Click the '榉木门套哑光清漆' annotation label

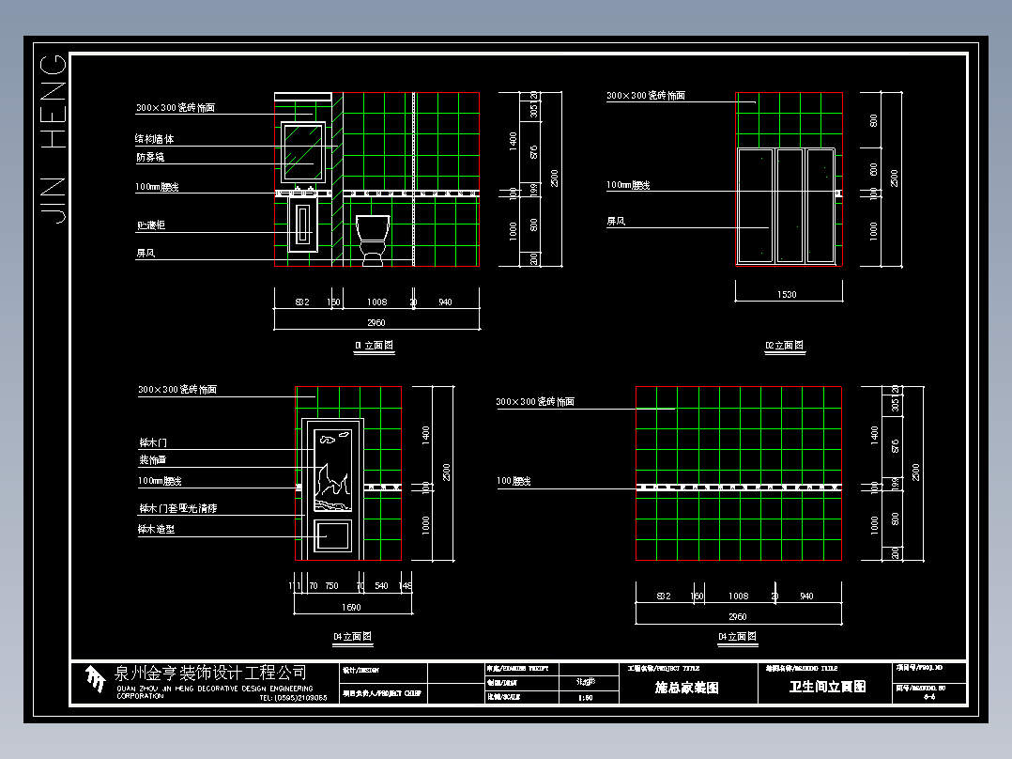point(178,508)
